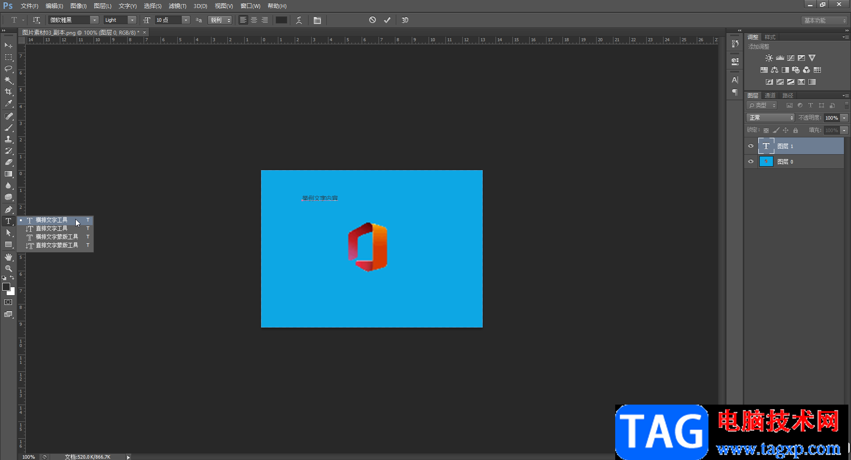Viewport: 851px width, 460px height.
Task: Commit current text edits with checkmark
Action: pos(387,20)
